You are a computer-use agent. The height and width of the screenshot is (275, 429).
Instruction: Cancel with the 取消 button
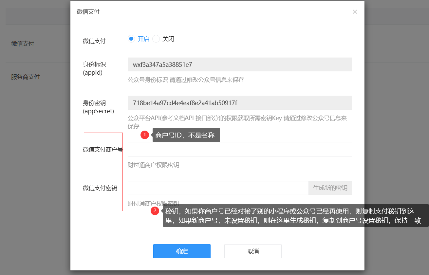(253, 251)
